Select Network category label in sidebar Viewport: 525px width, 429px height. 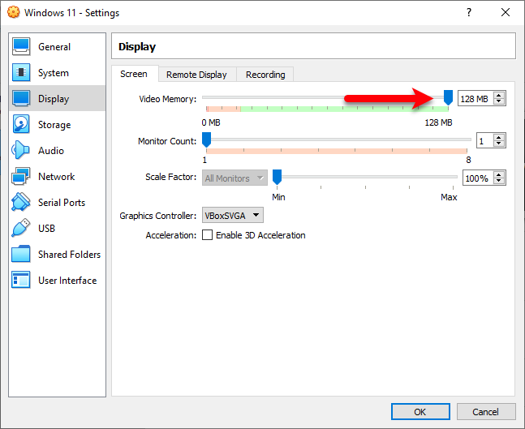click(x=56, y=176)
